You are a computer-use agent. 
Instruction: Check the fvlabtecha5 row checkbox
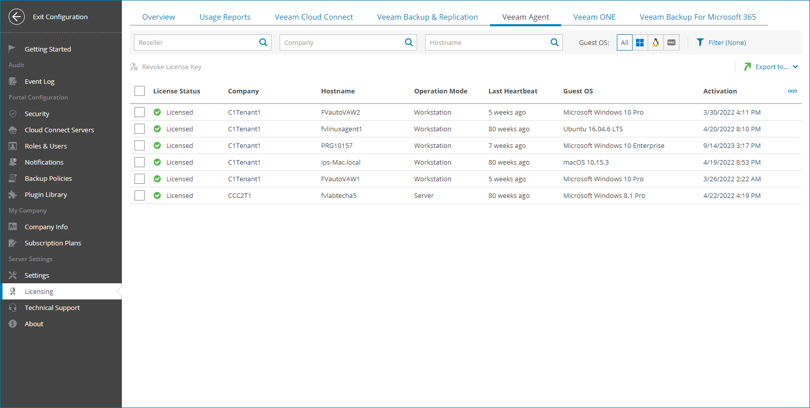(140, 195)
